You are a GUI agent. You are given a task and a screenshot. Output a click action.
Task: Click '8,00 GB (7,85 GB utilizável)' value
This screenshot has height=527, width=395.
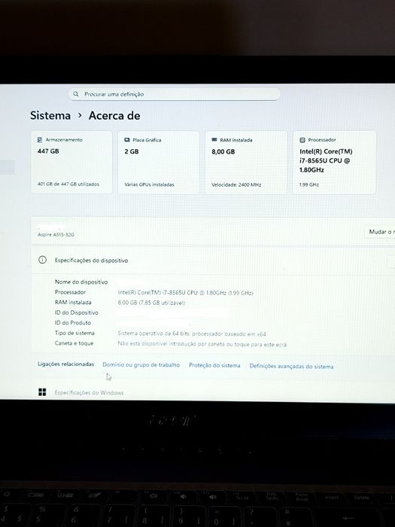pos(151,303)
